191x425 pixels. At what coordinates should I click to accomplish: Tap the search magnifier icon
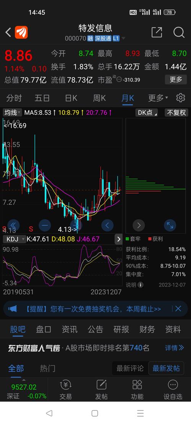tap(179, 33)
